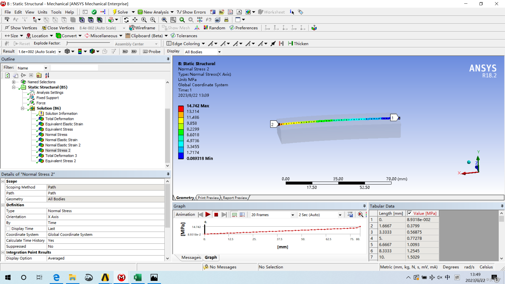Open the Random colors tool
This screenshot has width=505, height=284.
pyautogui.click(x=214, y=28)
